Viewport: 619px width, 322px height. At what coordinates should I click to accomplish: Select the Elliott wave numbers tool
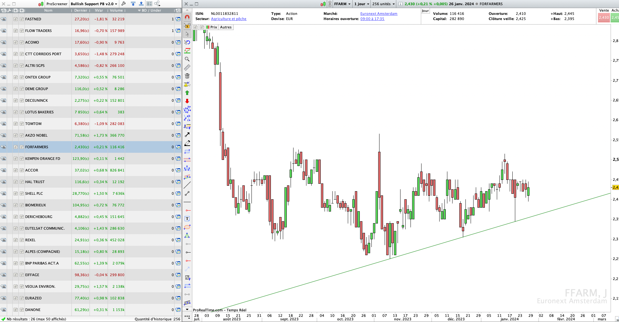[187, 109]
